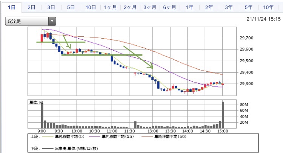The width and height of the screenshot is (283, 153).
Task: Open the 5年 chart range
Action: [249, 7]
